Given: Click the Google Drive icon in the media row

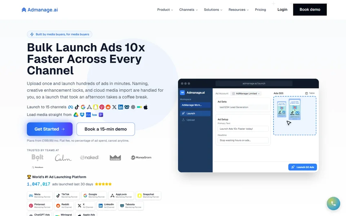Looking at the screenshot, I should [76, 114].
